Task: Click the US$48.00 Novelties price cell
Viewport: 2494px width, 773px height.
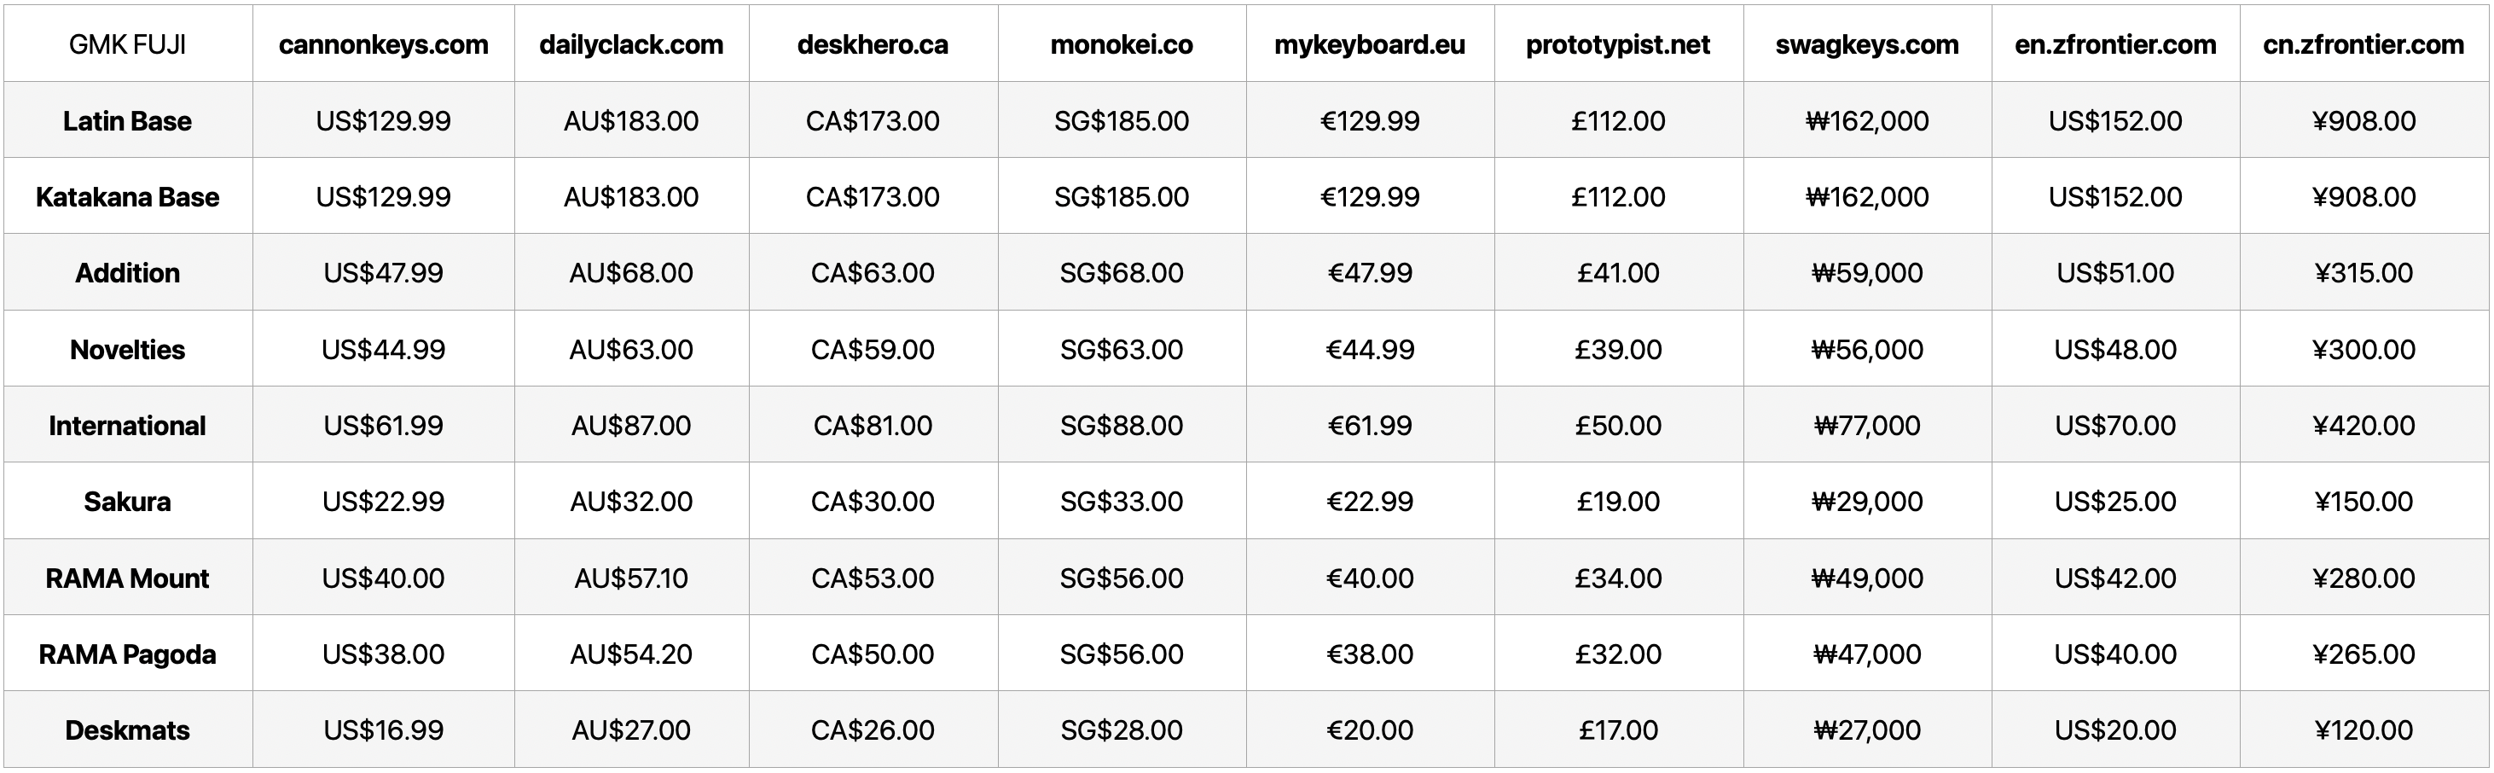Action: 2115,350
